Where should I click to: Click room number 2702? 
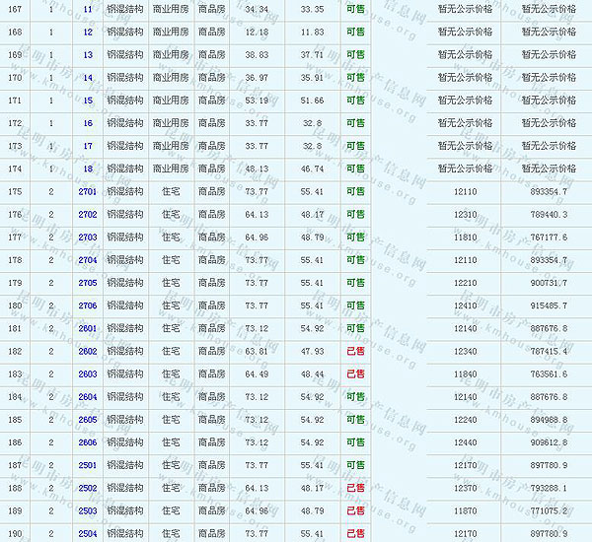coord(88,215)
